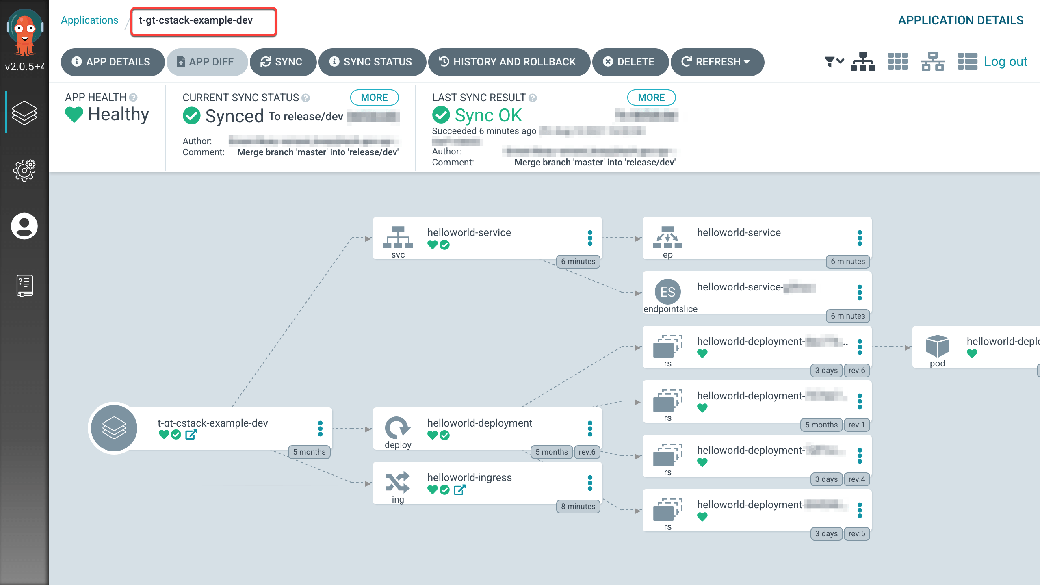The height and width of the screenshot is (585, 1040).
Task: Open the user info sidebar icon
Action: [x=24, y=226]
